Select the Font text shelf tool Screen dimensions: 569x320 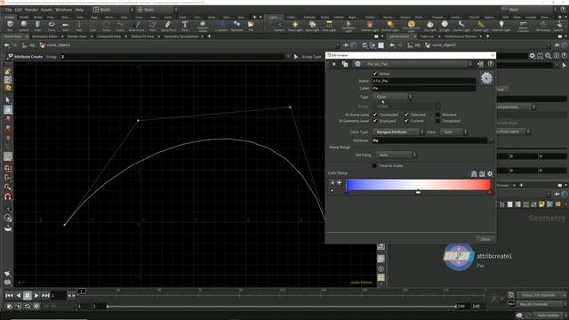click(185, 26)
